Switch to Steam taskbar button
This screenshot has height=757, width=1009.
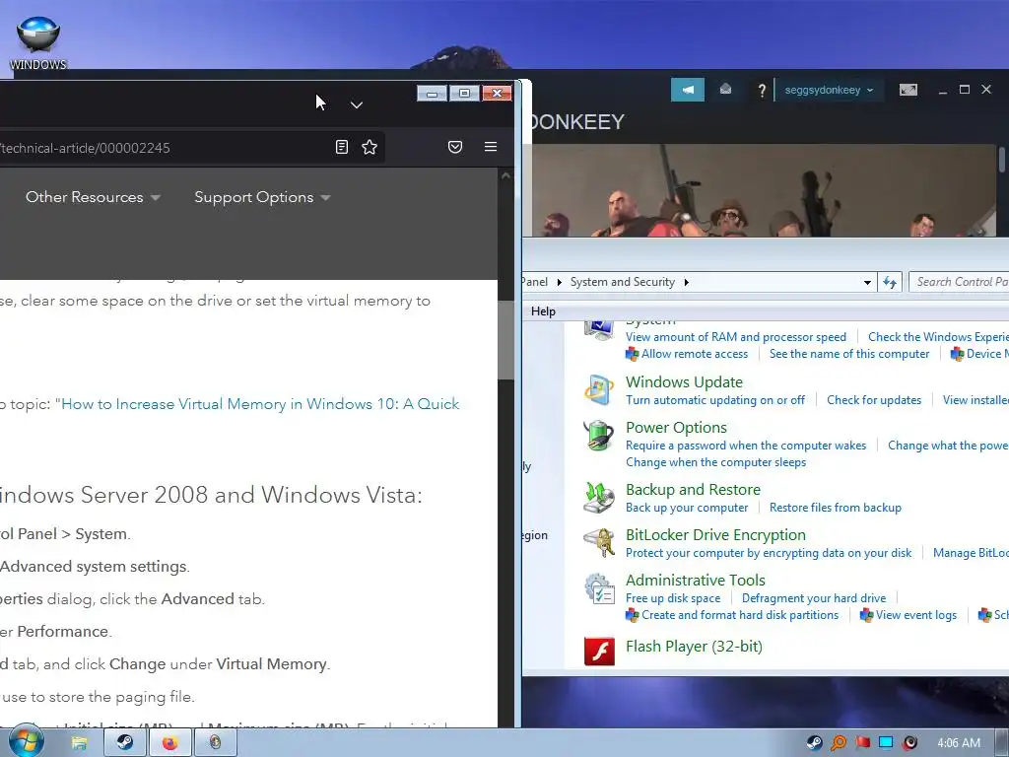tap(125, 743)
